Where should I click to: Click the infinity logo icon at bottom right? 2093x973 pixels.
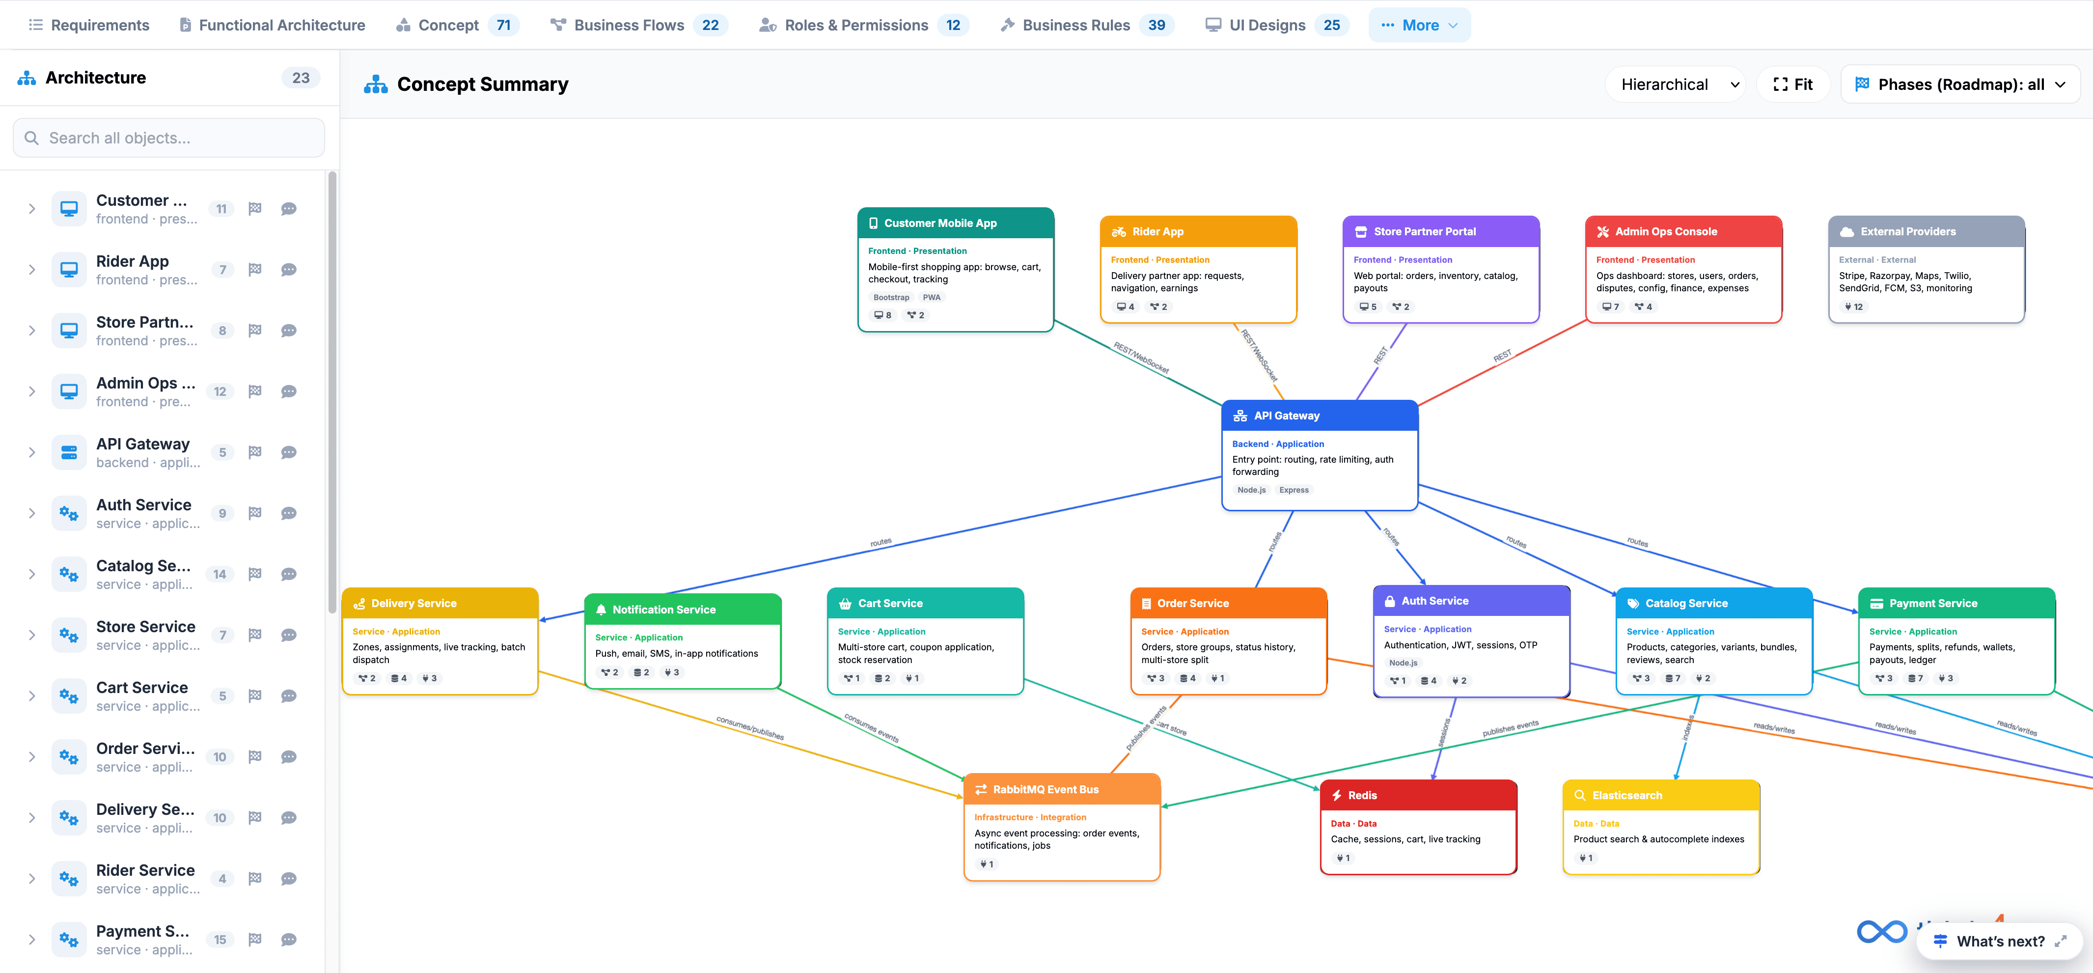[1882, 932]
